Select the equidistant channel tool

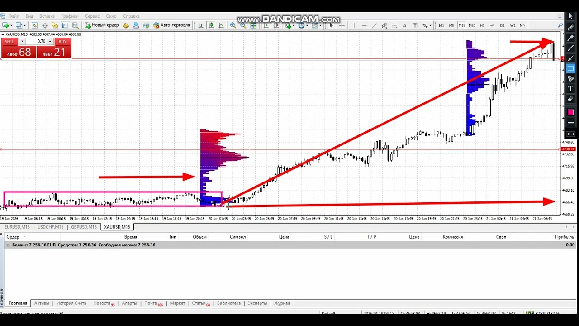coord(384,25)
